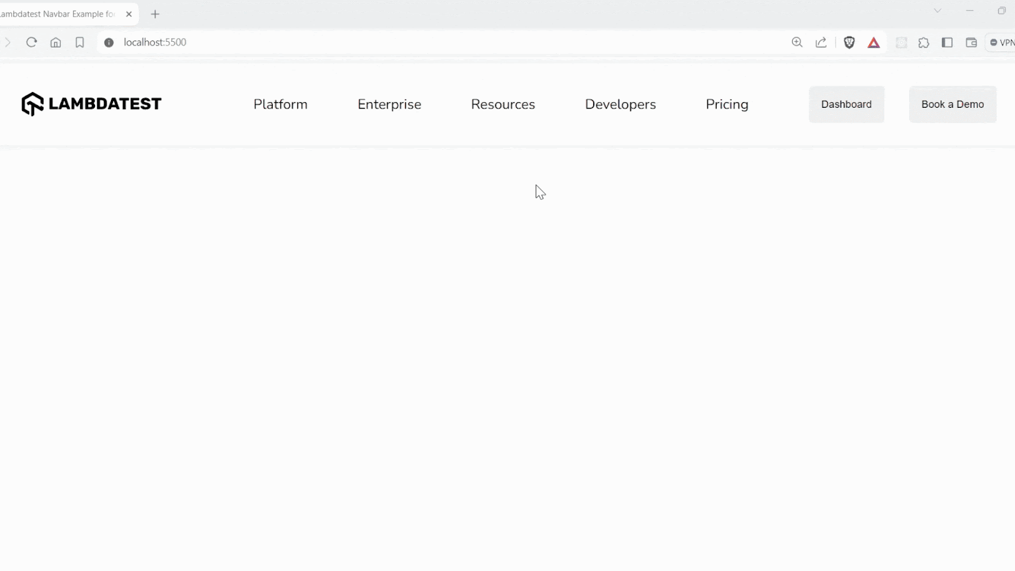
Task: Minimize the browser window
Action: [x=969, y=11]
